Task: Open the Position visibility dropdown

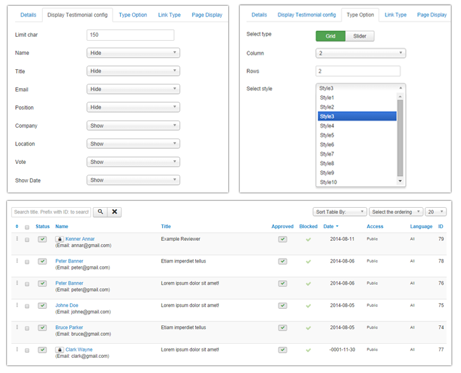Action: click(133, 107)
